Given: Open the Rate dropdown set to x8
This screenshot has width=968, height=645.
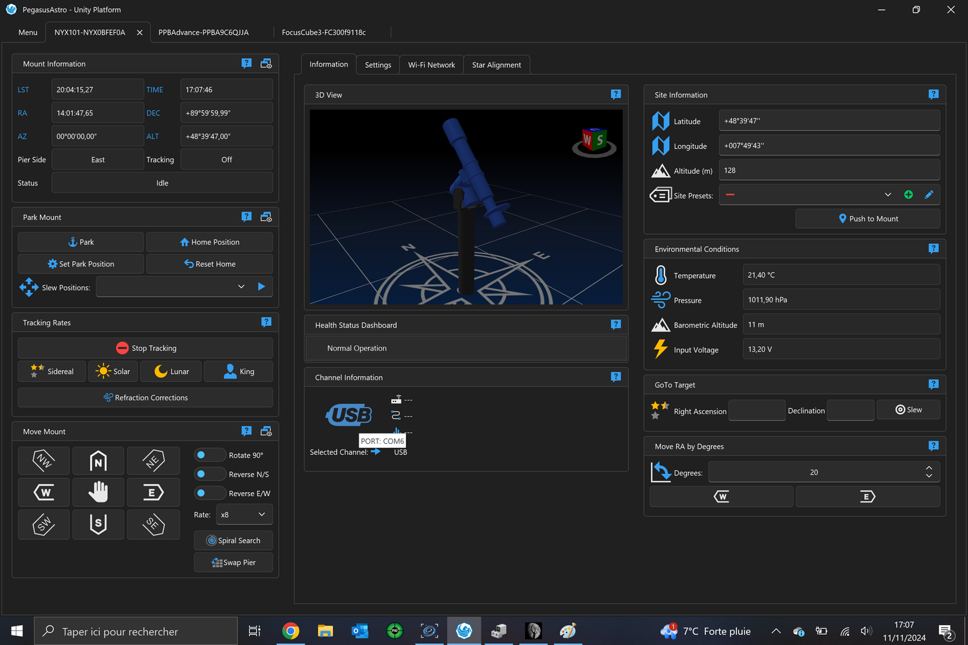Looking at the screenshot, I should (244, 514).
